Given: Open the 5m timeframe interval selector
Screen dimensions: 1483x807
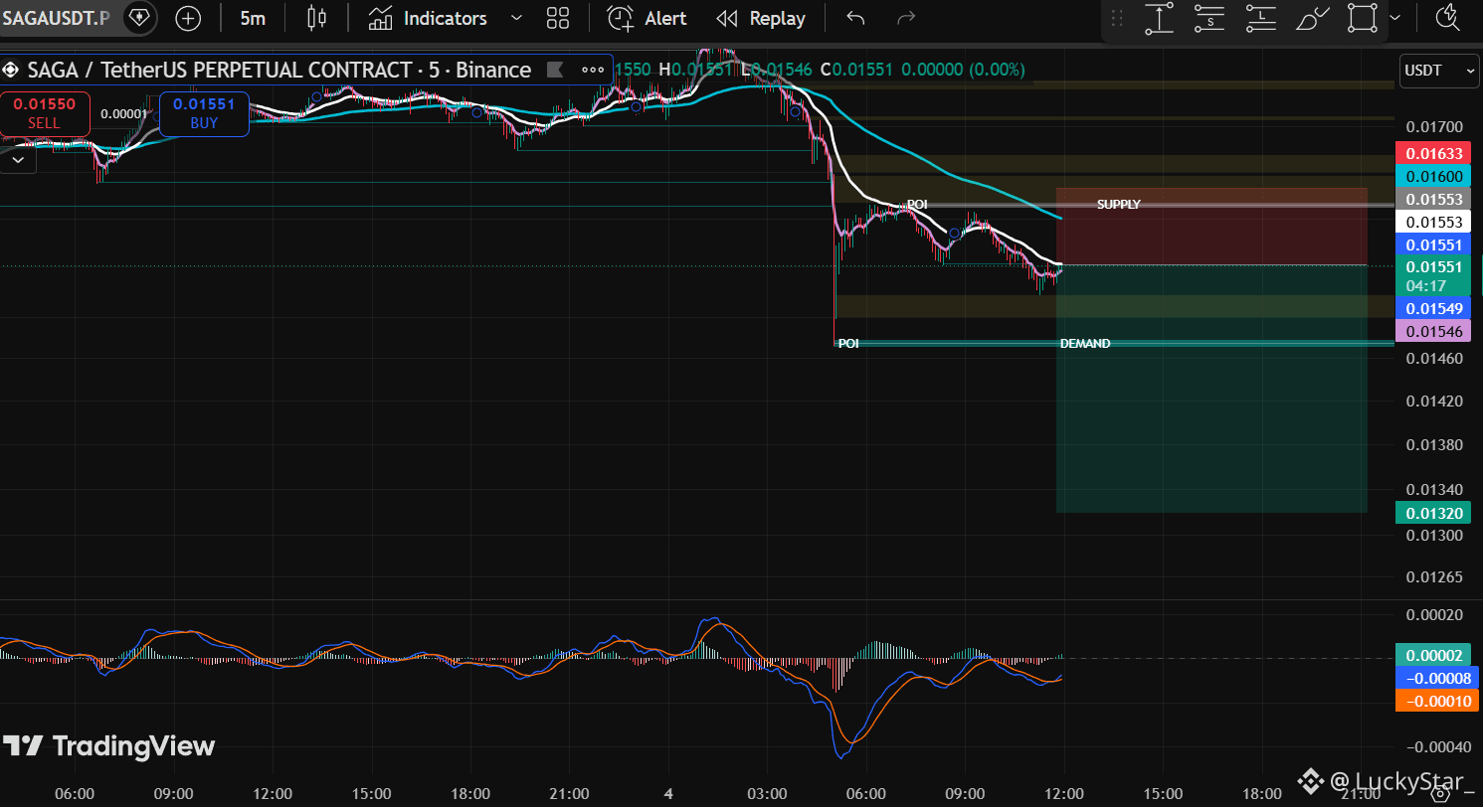Looking at the screenshot, I should coord(253,18).
